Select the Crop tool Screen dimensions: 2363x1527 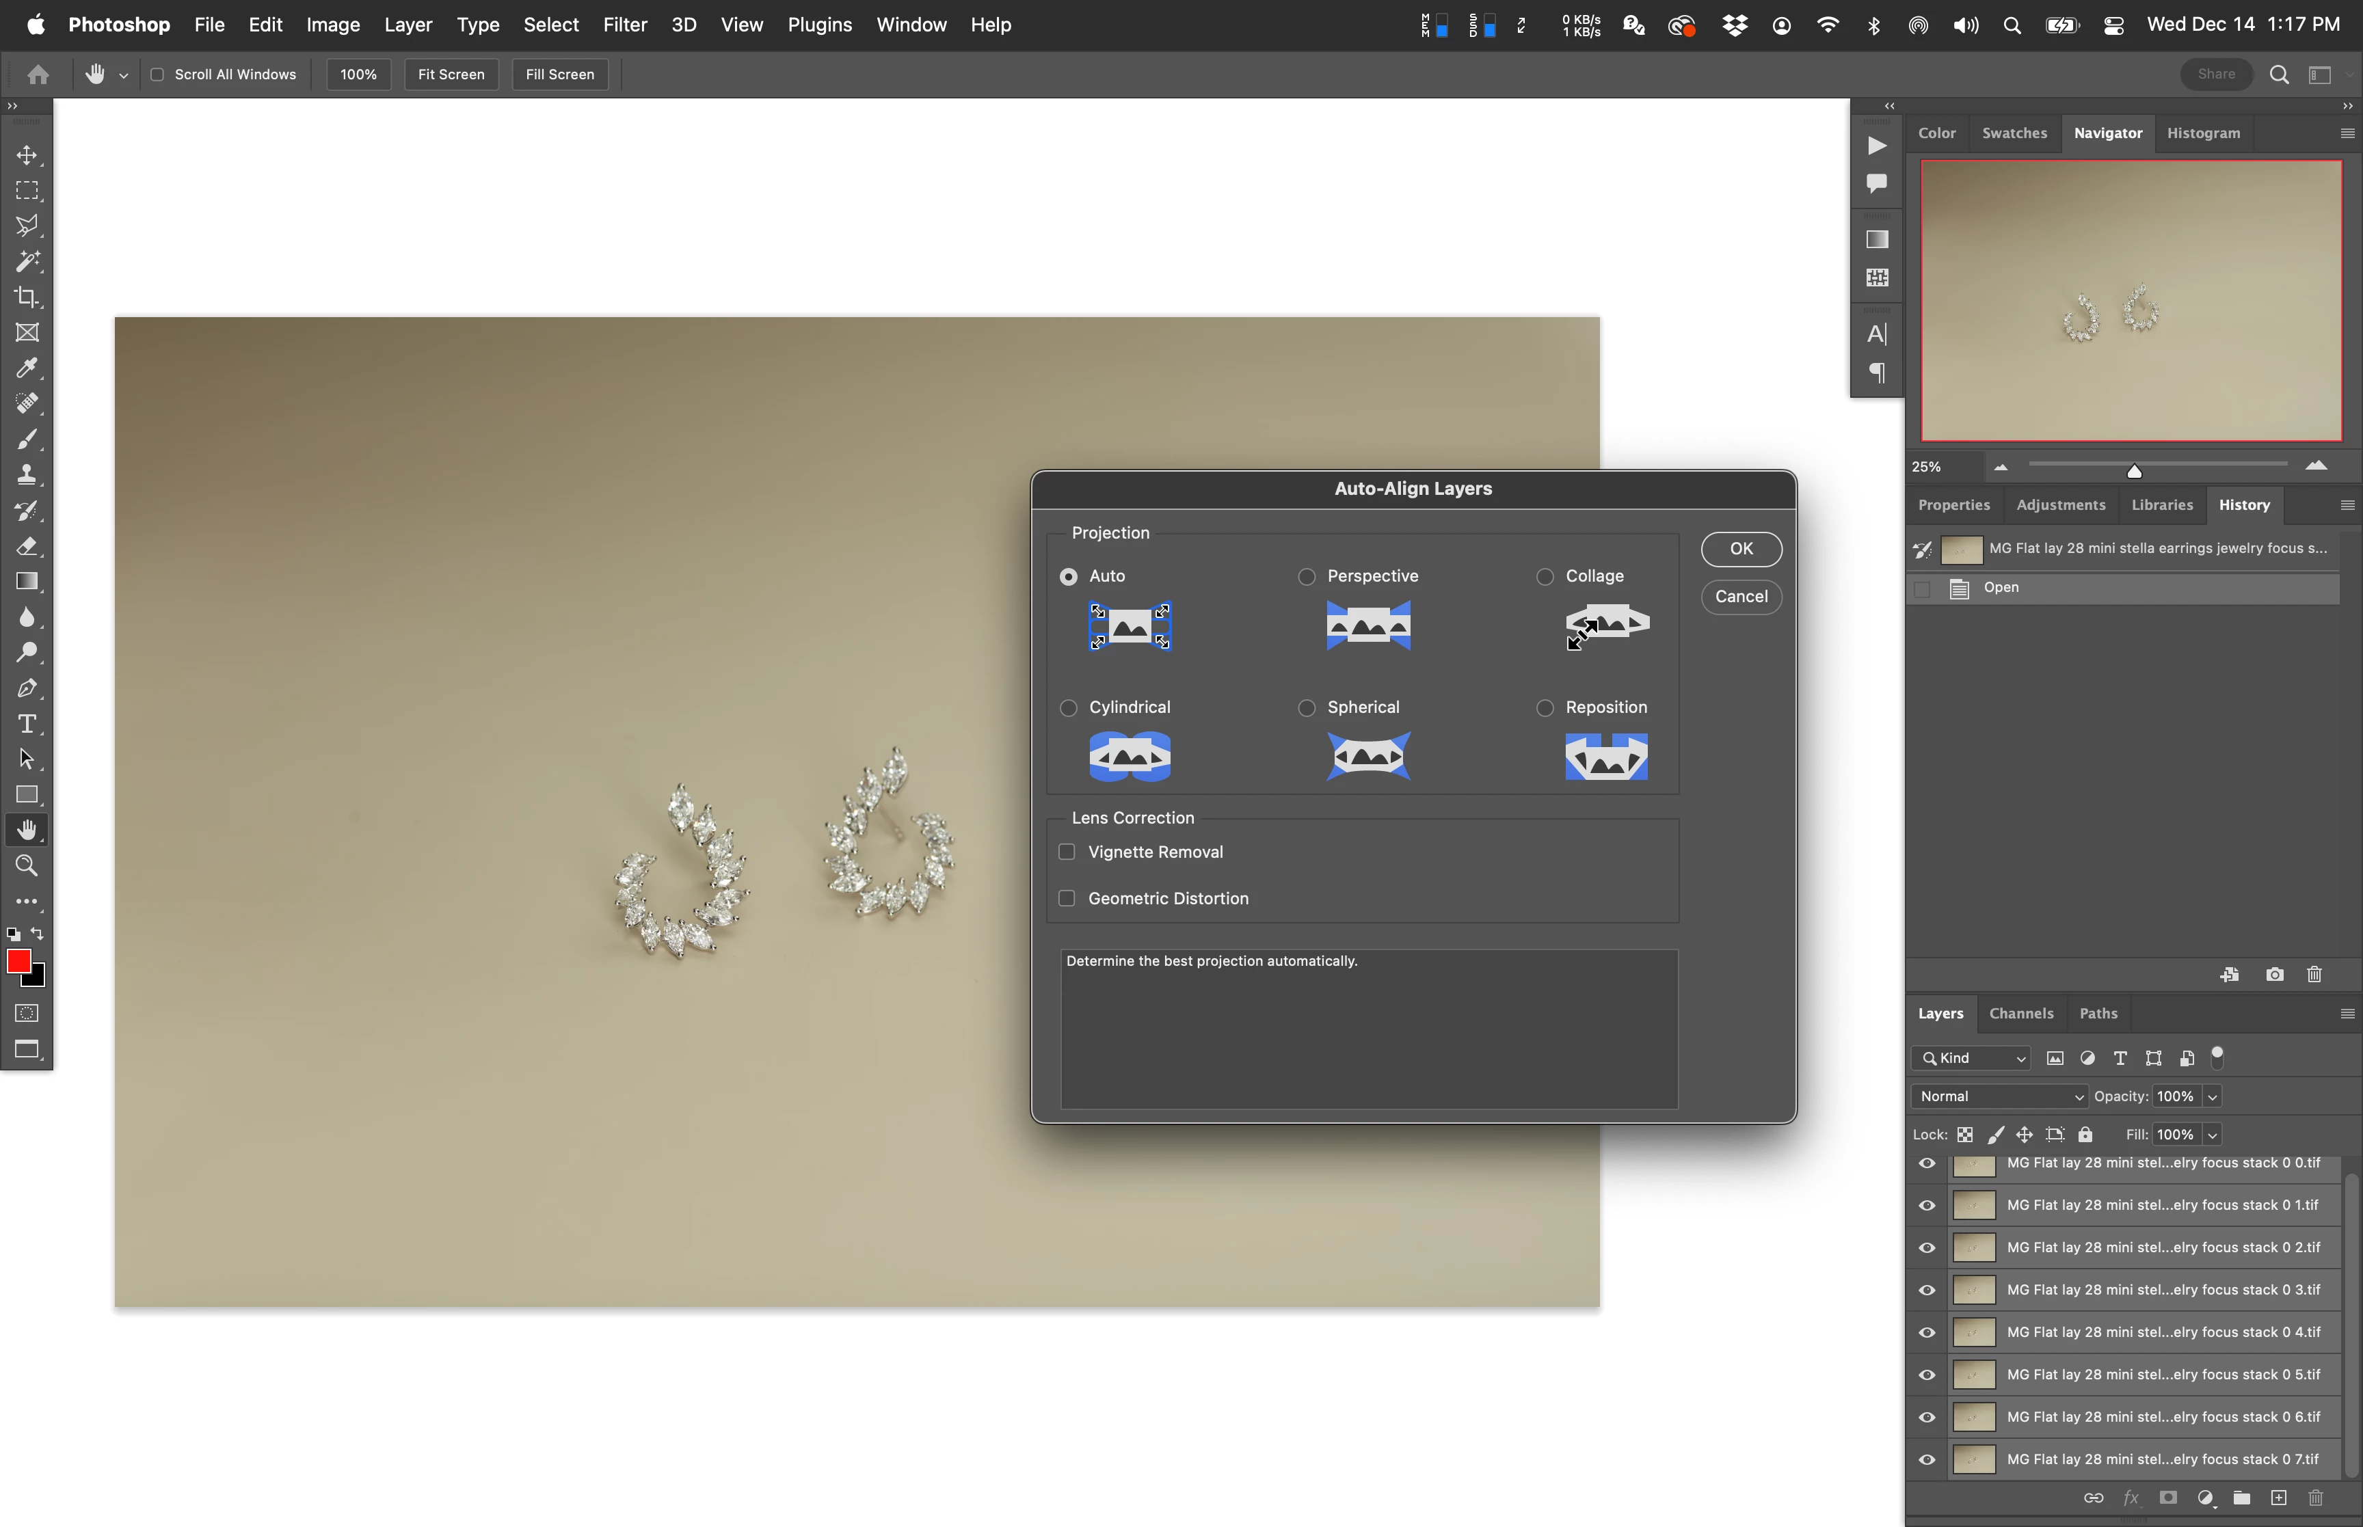27,297
